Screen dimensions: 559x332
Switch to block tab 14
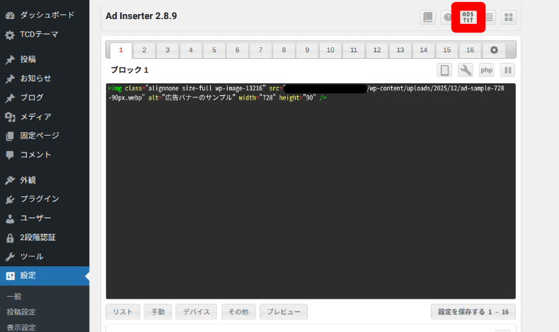(x=424, y=50)
